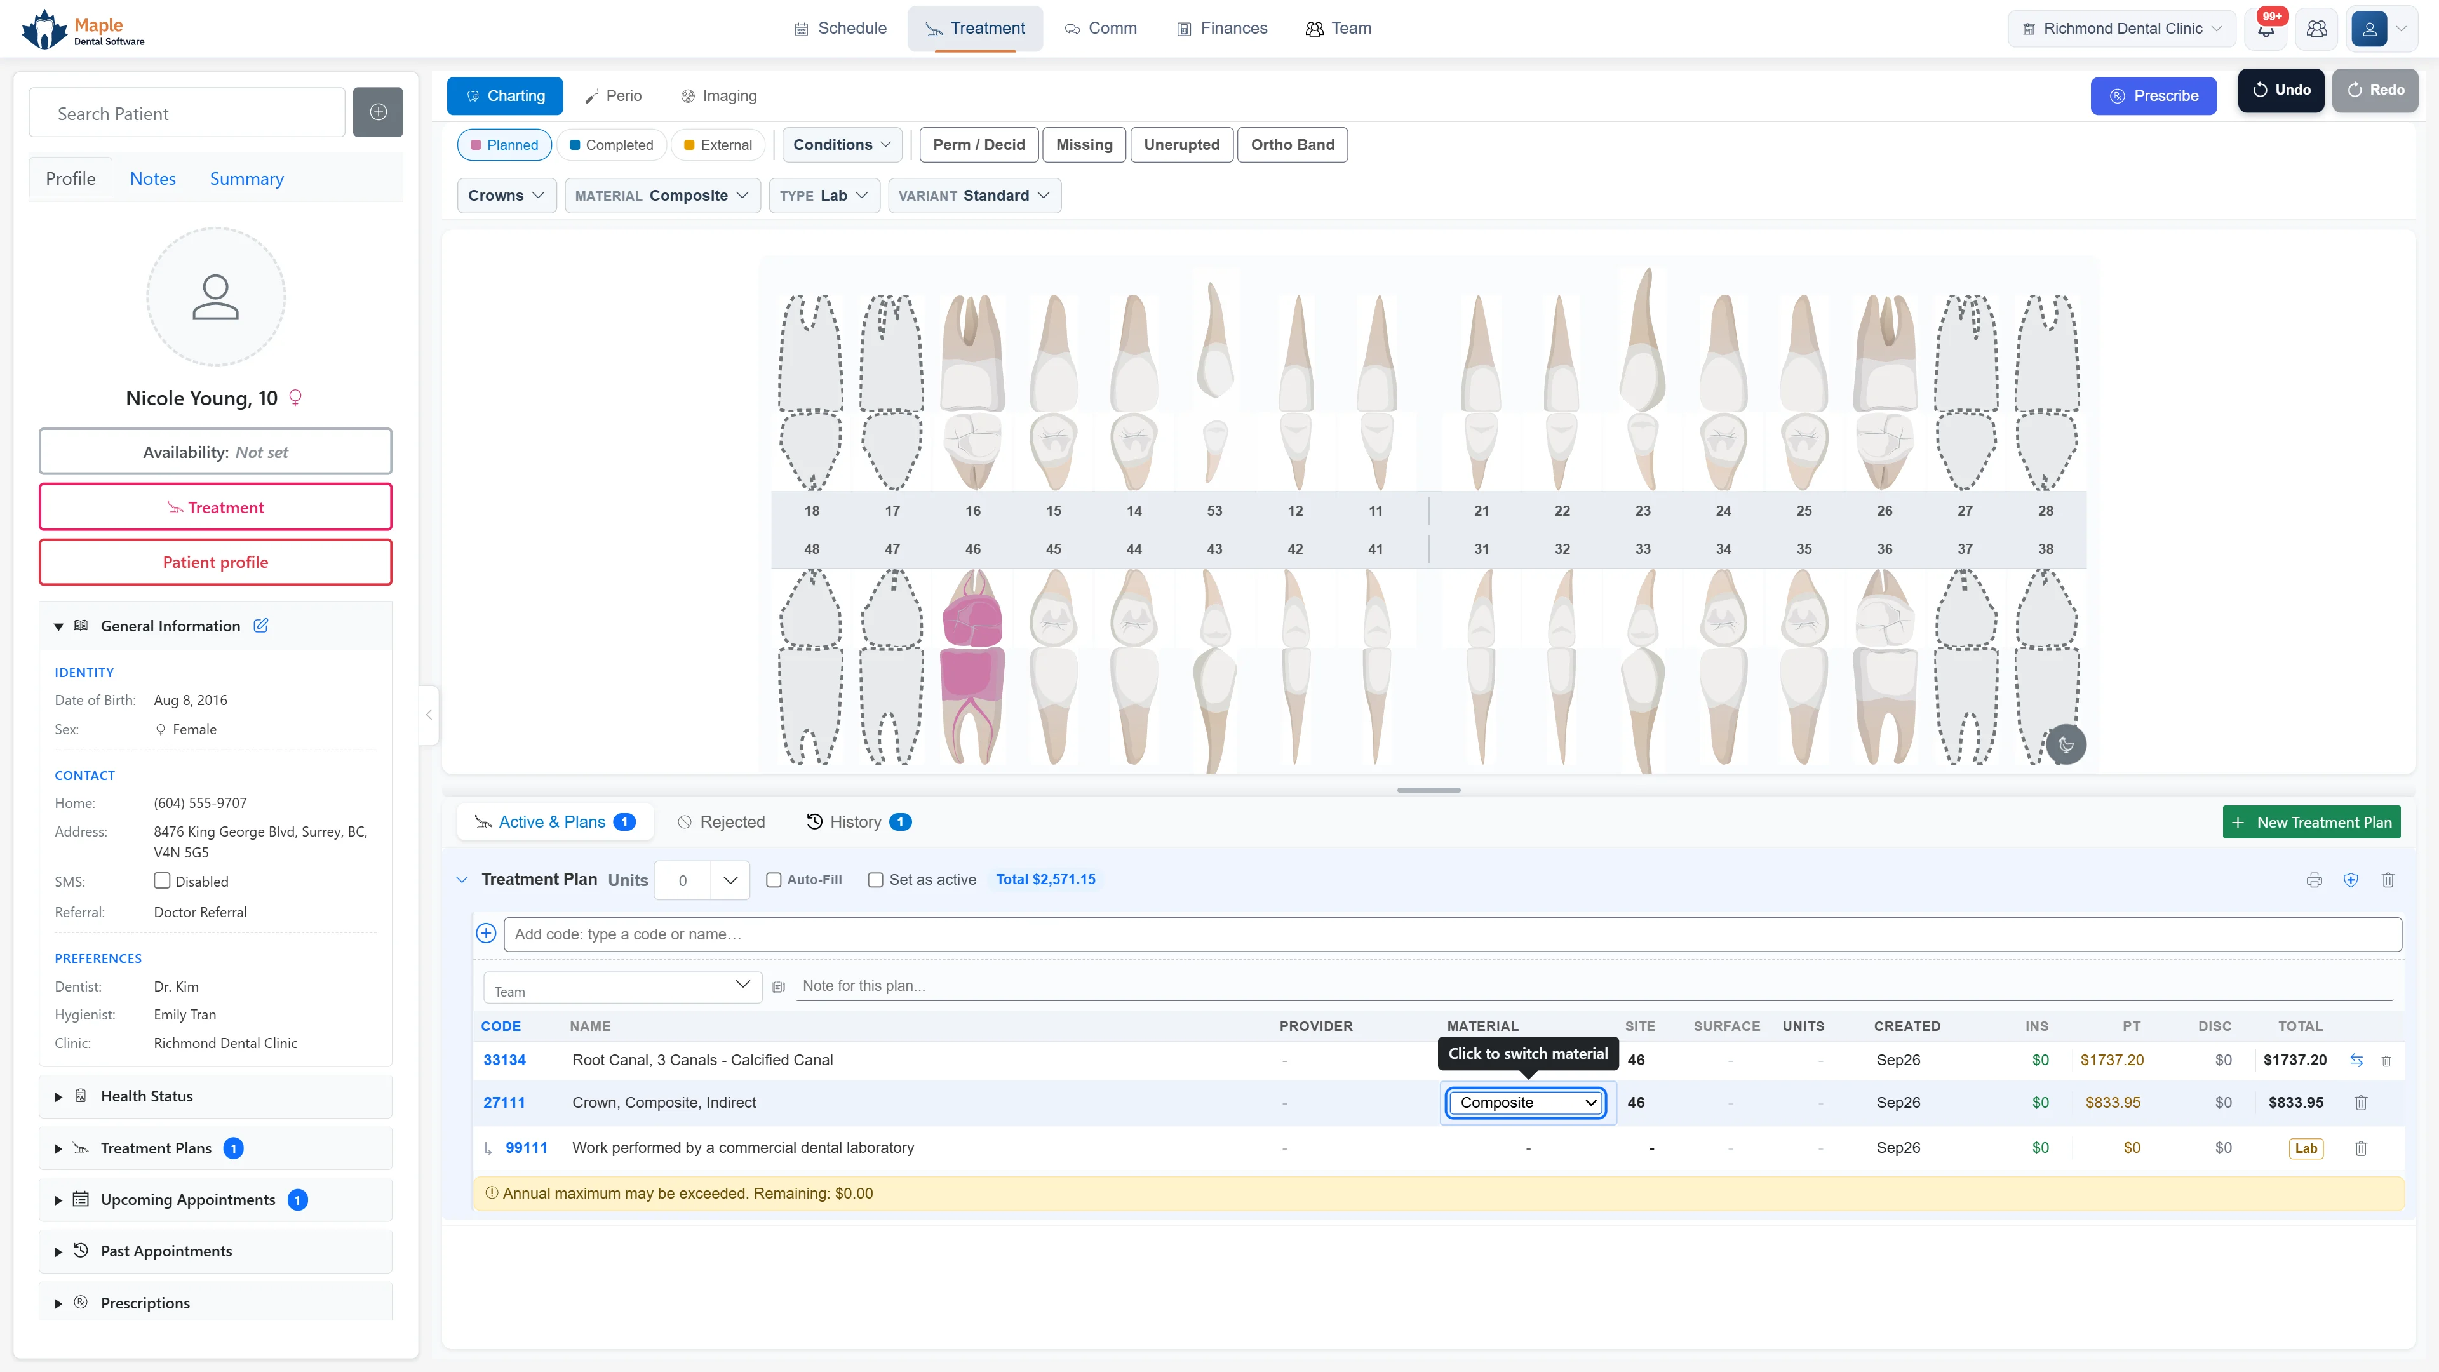
Task: Select the Planned pink status filter
Action: [x=505, y=145]
